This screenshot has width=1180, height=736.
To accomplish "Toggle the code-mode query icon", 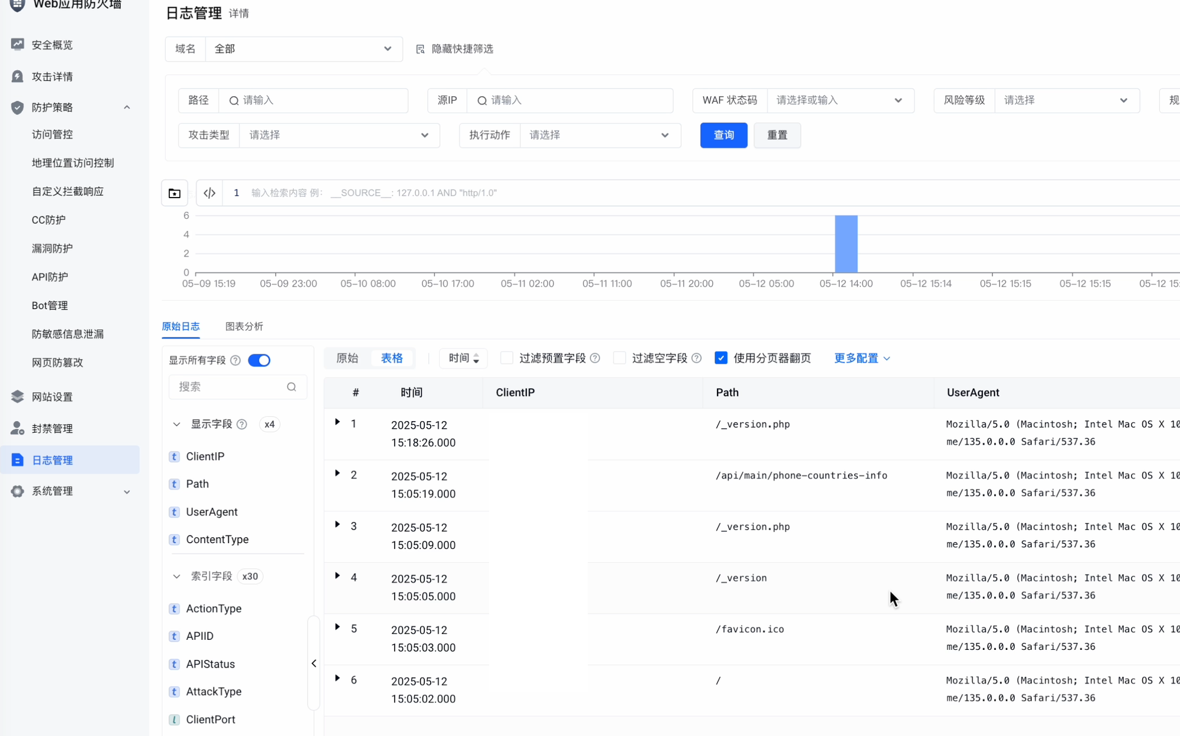I will click(x=209, y=193).
